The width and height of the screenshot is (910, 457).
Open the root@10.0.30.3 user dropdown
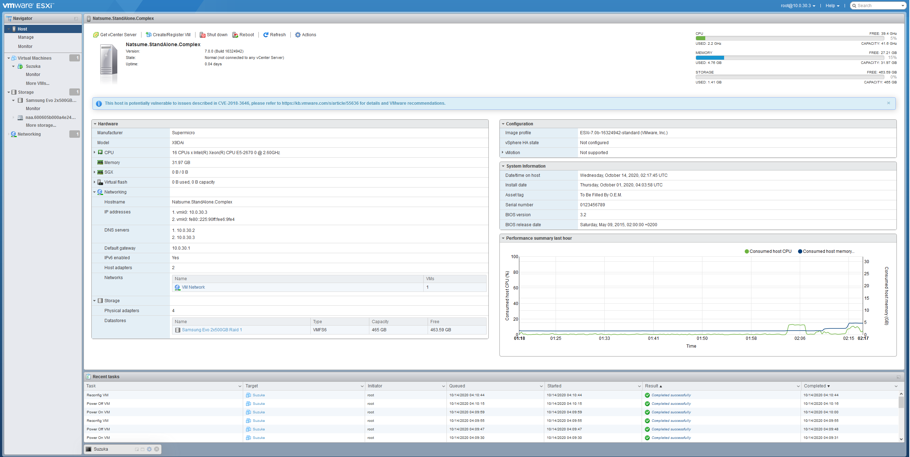tap(798, 6)
